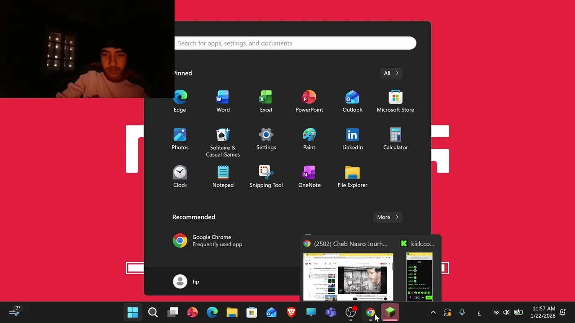Open the LinkedIn app
This screenshot has width=575, height=323.
click(x=352, y=139)
